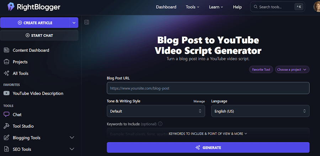
Task: Click the Projects briefcase icon
Action: pyautogui.click(x=6, y=62)
